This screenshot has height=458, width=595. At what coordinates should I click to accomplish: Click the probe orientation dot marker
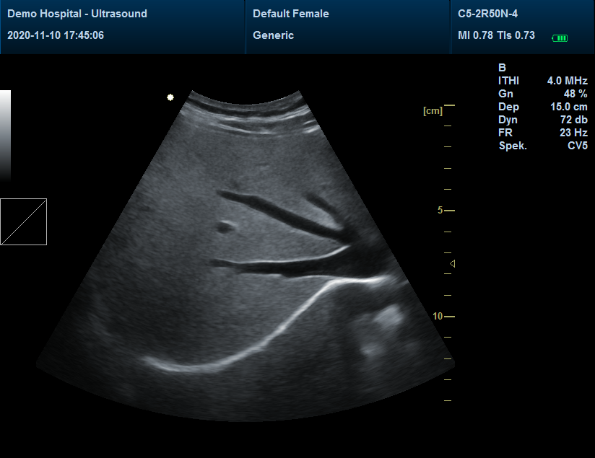(x=170, y=97)
